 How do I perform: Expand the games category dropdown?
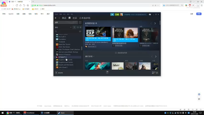coord(71,27)
